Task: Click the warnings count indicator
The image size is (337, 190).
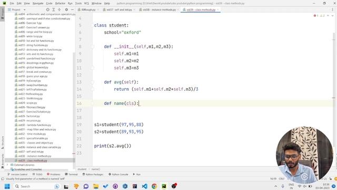Action: pyautogui.click(x=322, y=16)
